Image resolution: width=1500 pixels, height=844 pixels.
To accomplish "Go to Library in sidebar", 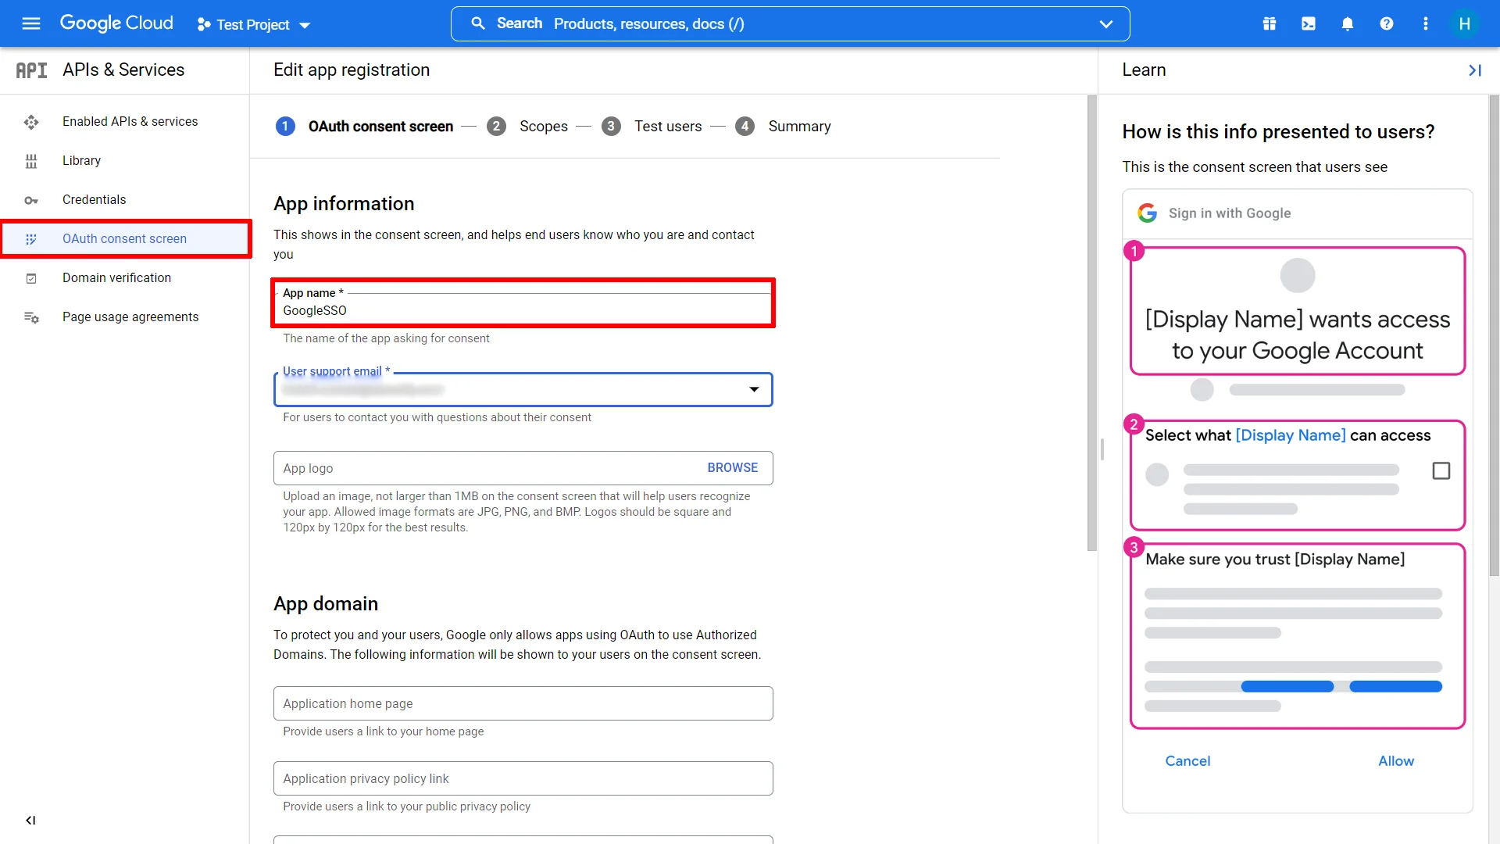I will pos(82,160).
